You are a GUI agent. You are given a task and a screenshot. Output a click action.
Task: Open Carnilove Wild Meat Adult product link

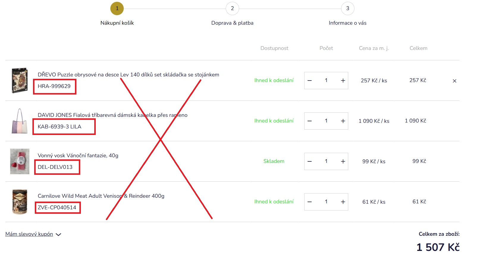pos(101,196)
